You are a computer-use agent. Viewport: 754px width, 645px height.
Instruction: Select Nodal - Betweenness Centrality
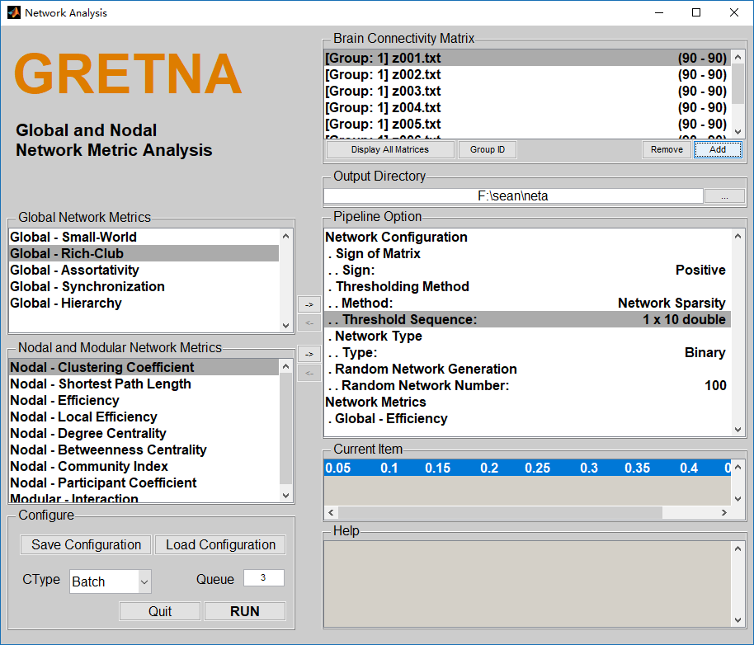[x=144, y=450]
